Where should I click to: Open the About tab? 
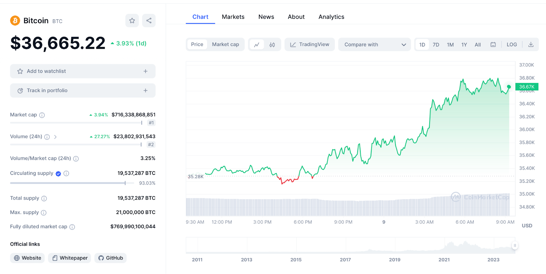[x=296, y=17]
